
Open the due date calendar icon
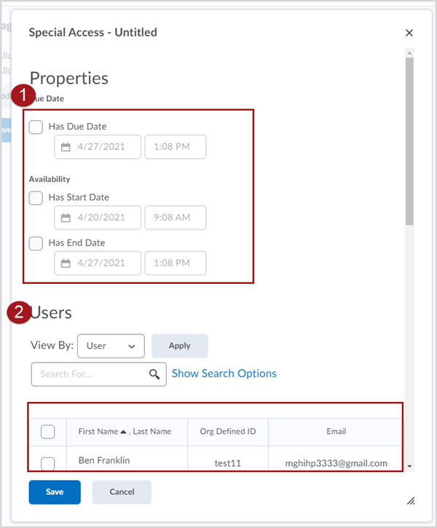[66, 147]
